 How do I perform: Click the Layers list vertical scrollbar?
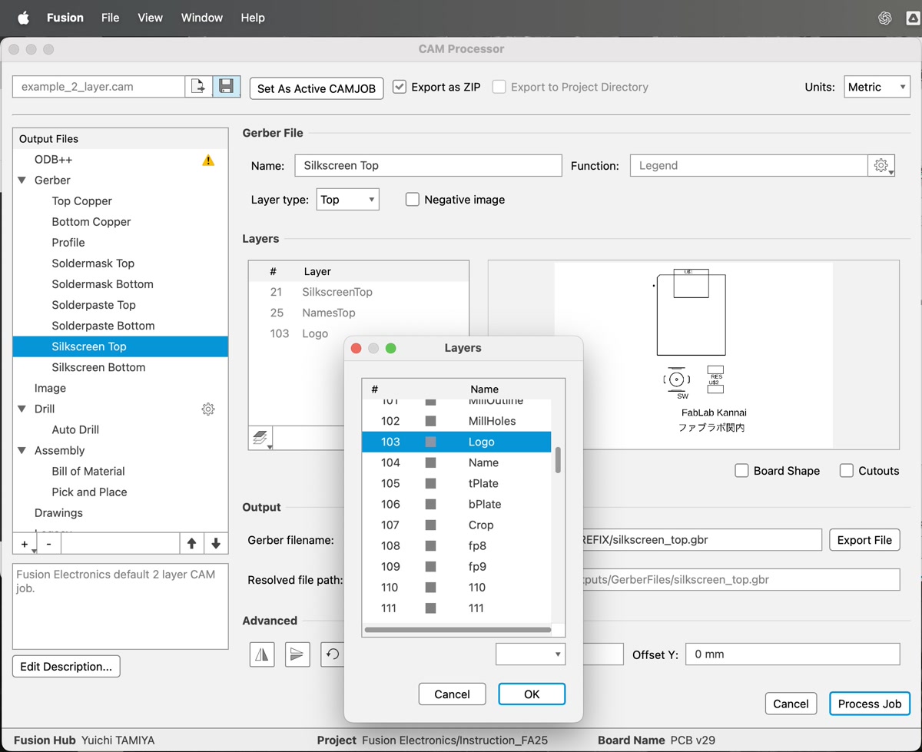point(558,461)
